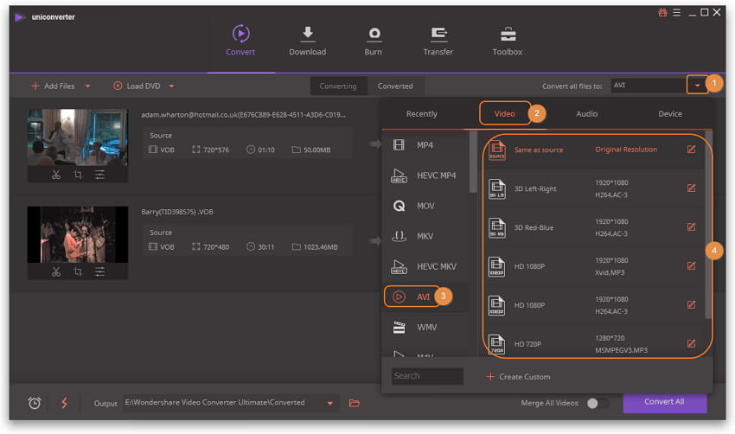Choose the HD 720P preset

coord(593,344)
